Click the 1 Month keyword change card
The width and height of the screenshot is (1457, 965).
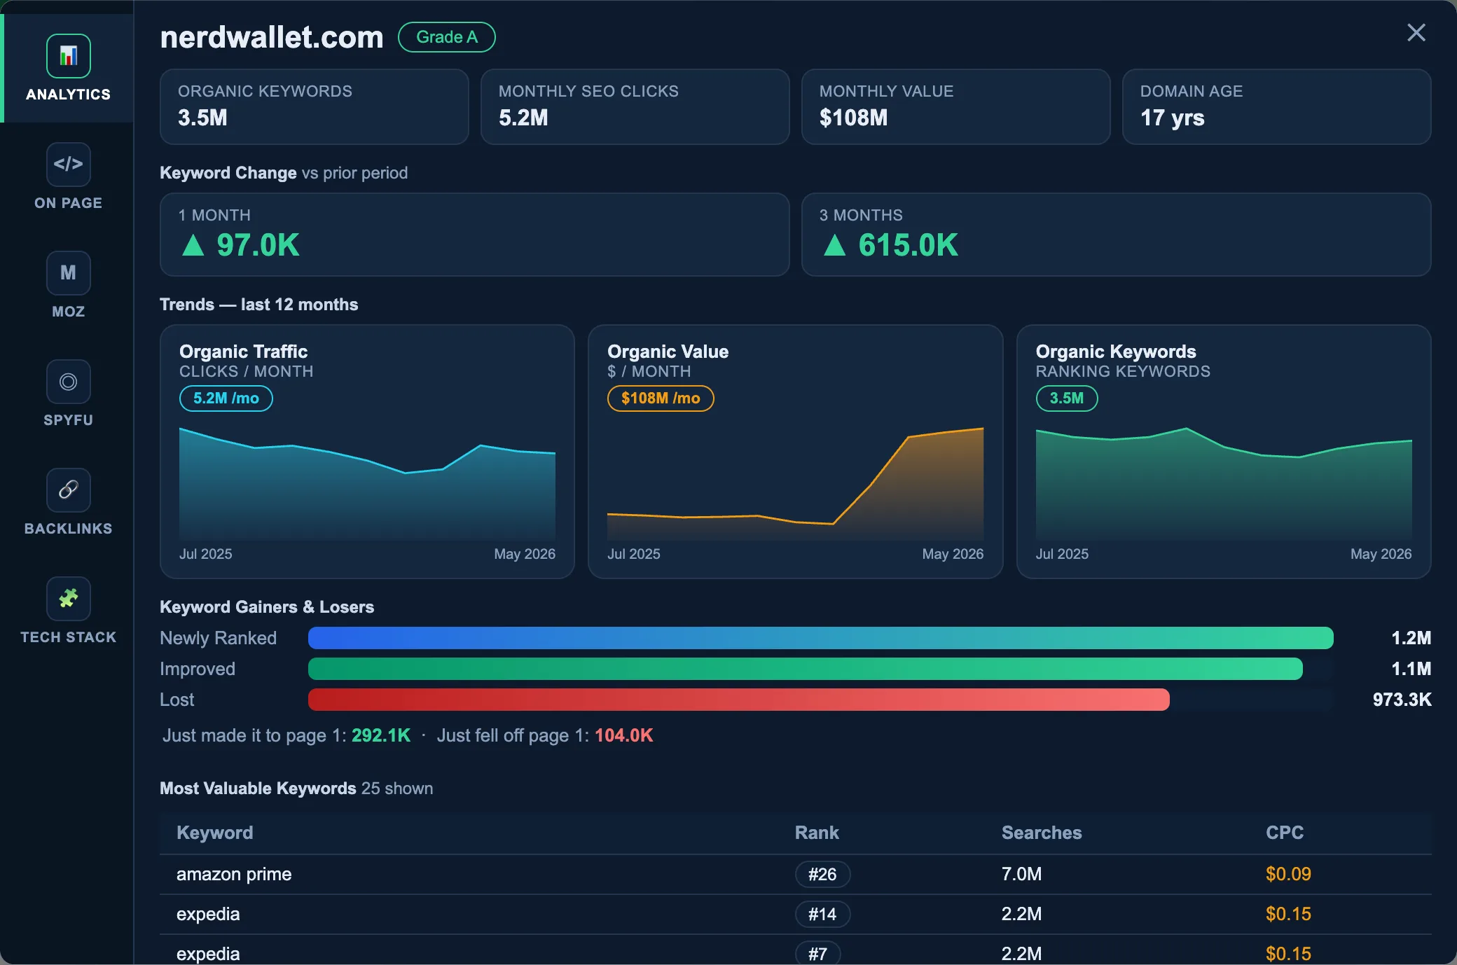pos(475,235)
